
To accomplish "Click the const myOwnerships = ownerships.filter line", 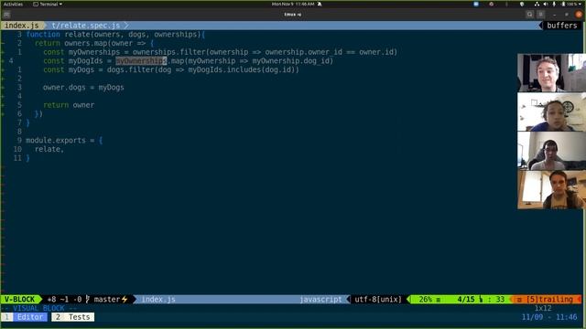I will coord(220,52).
